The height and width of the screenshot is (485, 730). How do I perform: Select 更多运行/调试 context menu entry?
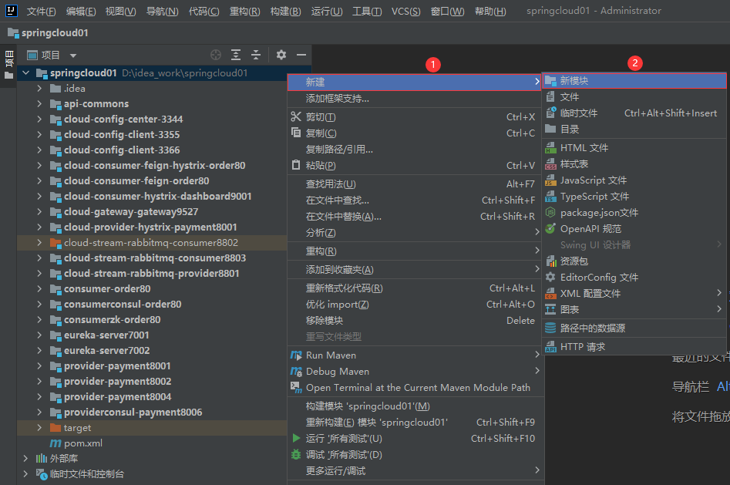(415, 471)
